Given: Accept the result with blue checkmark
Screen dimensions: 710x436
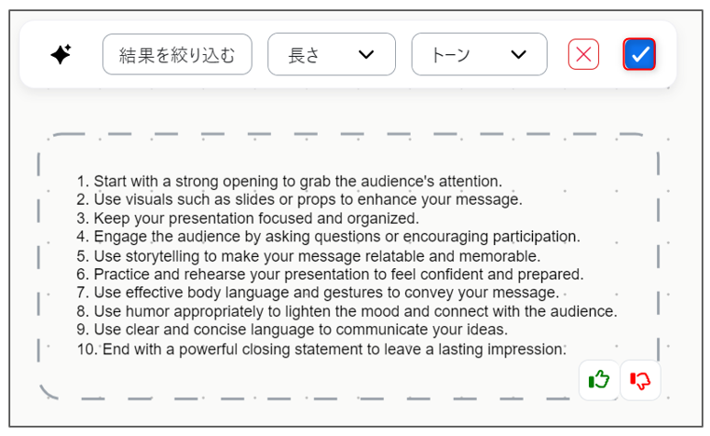Looking at the screenshot, I should (x=639, y=54).
